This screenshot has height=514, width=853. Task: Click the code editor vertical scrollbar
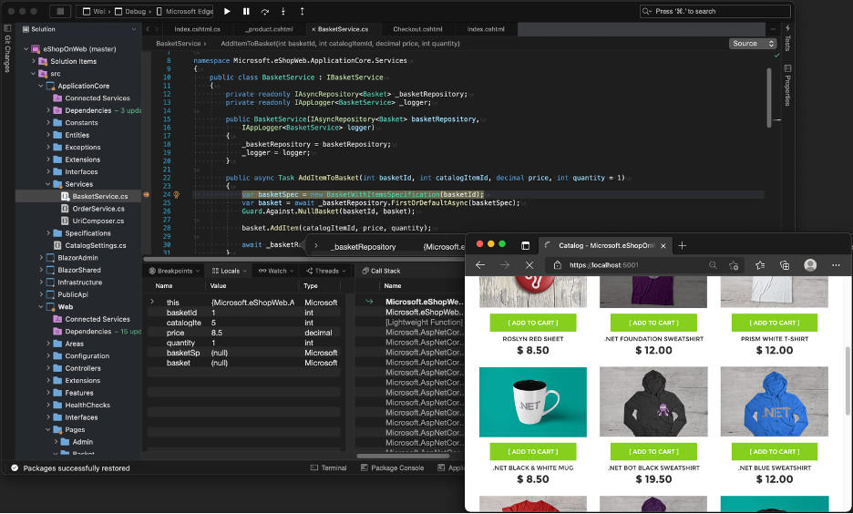(768, 98)
